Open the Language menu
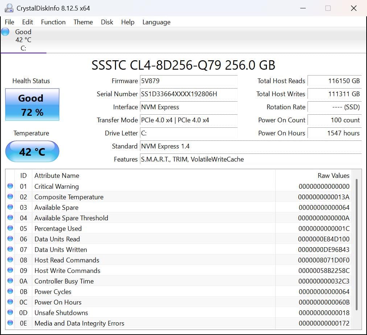Viewport: 367px width, 335px height. tap(156, 22)
